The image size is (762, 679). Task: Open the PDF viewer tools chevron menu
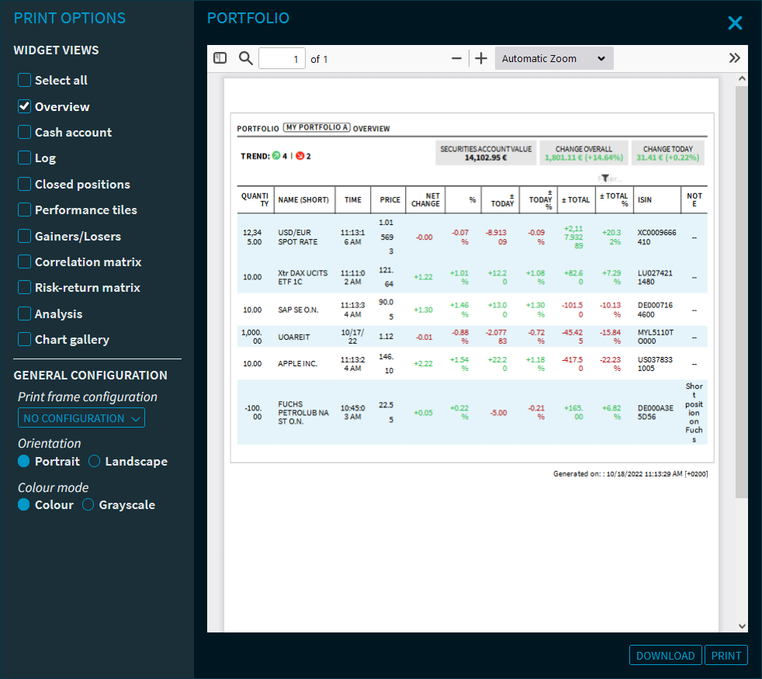click(735, 58)
